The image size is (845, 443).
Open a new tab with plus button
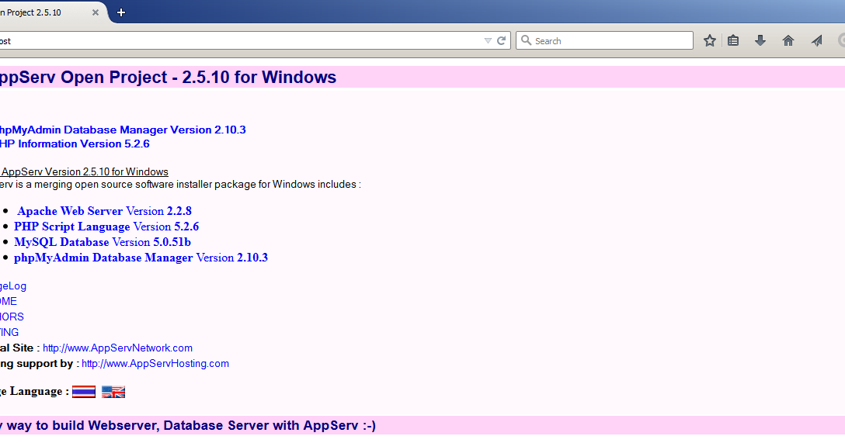[x=120, y=12]
